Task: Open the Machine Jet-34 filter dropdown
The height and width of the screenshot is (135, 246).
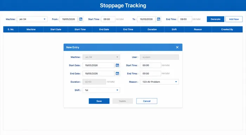Action: click(32, 19)
